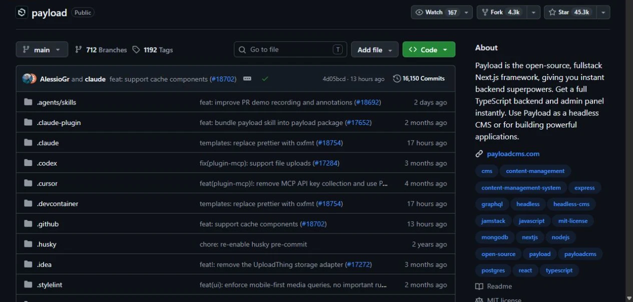Open commit hash 4d05bcd
The height and width of the screenshot is (302, 633).
(x=334, y=79)
